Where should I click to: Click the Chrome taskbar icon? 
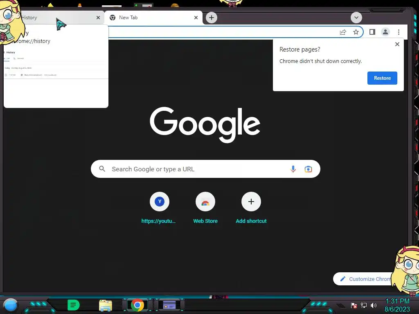(137, 305)
